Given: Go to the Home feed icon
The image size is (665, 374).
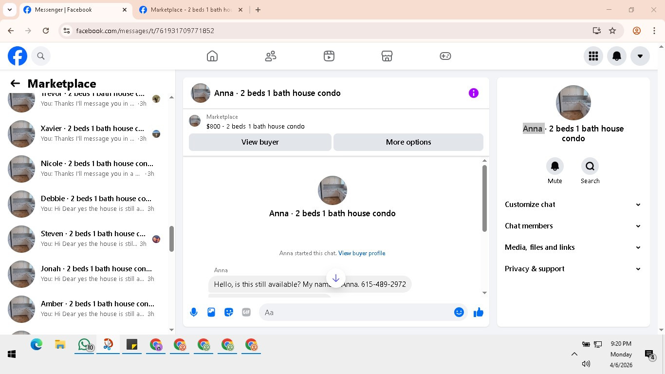Looking at the screenshot, I should click(x=212, y=56).
